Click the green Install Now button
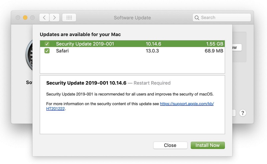This screenshot has height=164, width=267. pos(208,145)
